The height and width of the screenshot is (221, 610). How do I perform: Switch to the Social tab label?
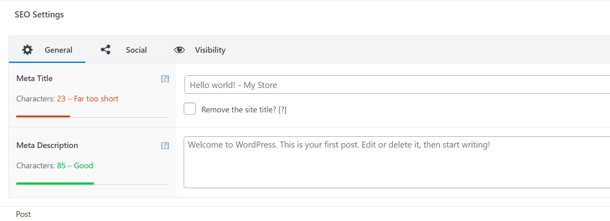pyautogui.click(x=136, y=50)
